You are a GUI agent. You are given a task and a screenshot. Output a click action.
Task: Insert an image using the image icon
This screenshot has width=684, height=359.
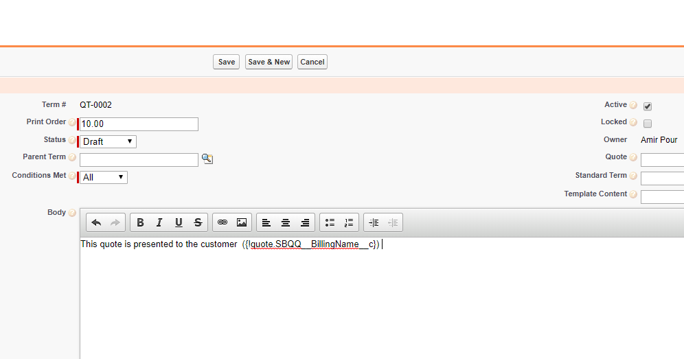point(242,222)
